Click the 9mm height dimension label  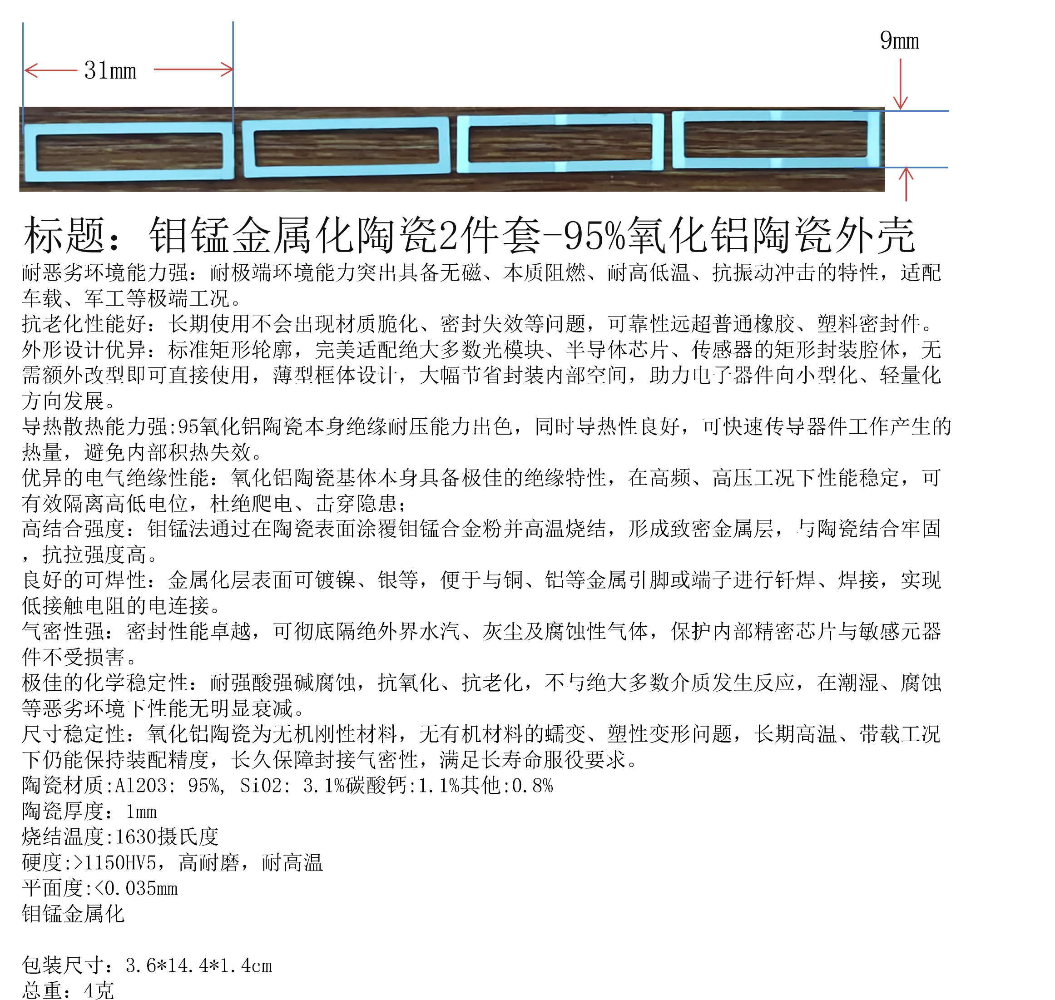[899, 40]
